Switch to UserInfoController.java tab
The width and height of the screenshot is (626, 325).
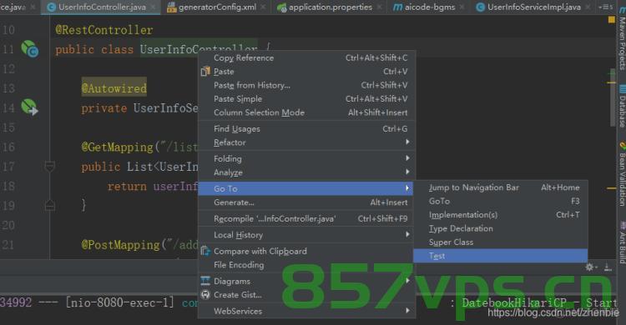101,7
